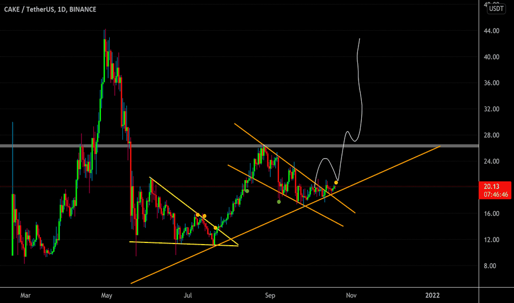This screenshot has width=514, height=303.
Task: Click the 36.00 price axis label
Action: pyautogui.click(x=491, y=83)
